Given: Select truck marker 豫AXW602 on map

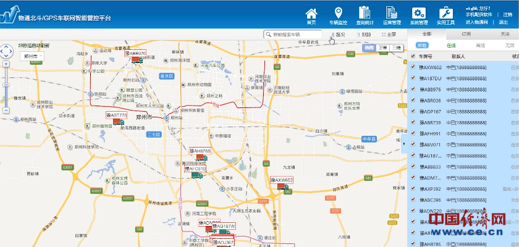Looking at the screenshot, I should click(x=283, y=186).
